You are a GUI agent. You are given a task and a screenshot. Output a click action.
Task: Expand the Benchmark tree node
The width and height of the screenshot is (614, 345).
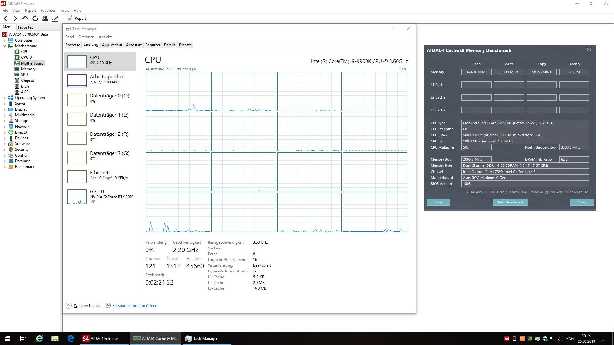click(5, 167)
